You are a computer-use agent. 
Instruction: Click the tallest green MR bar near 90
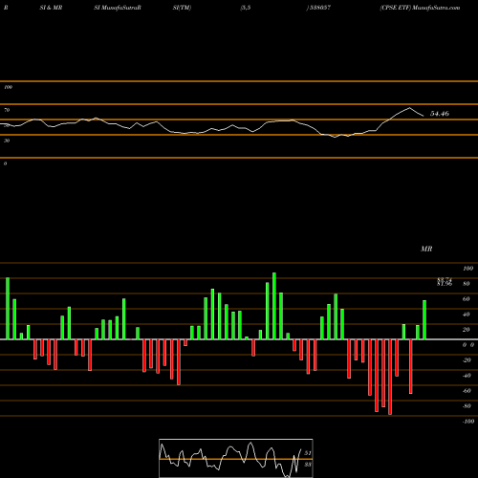click(274, 306)
